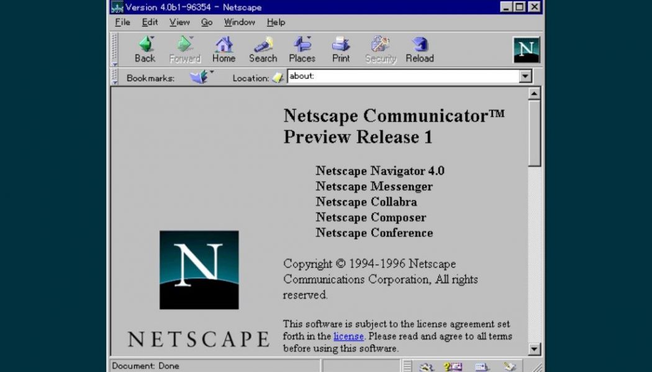This screenshot has width=652, height=372.
Task: Open the Window menu
Action: 239,22
